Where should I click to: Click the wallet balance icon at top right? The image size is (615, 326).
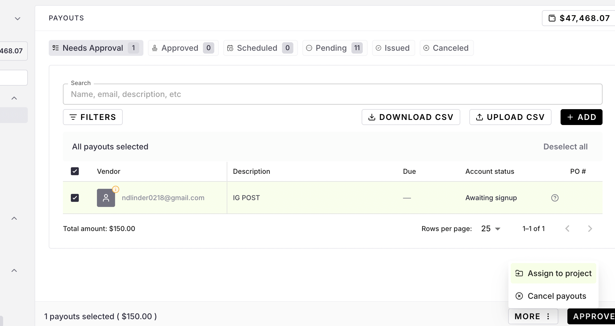[552, 18]
